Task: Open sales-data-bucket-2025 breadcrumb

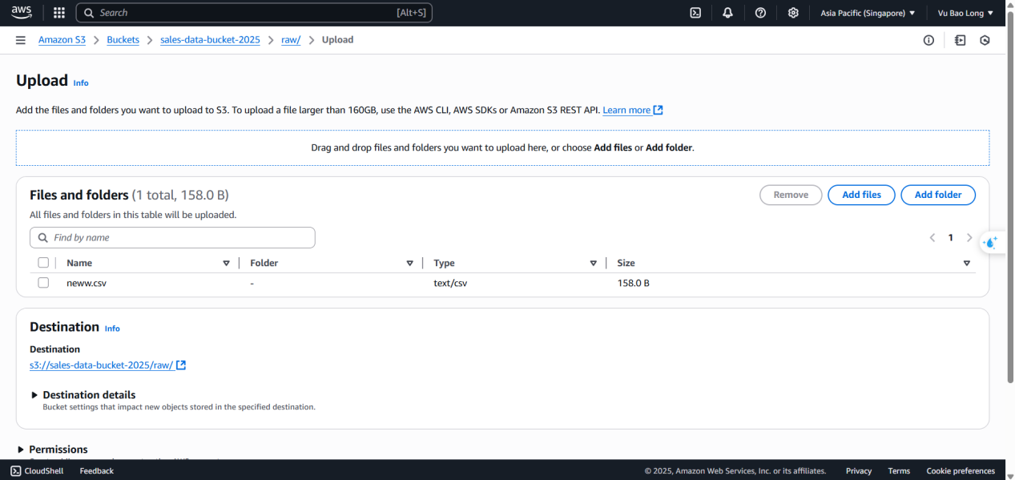Action: point(210,40)
